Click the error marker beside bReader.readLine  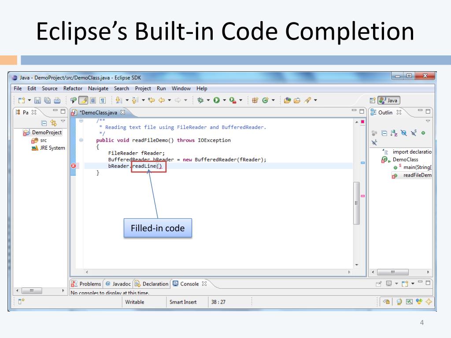pos(74,166)
